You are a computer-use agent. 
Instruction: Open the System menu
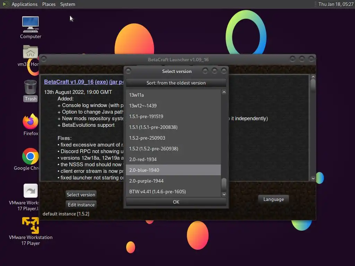(68, 4)
